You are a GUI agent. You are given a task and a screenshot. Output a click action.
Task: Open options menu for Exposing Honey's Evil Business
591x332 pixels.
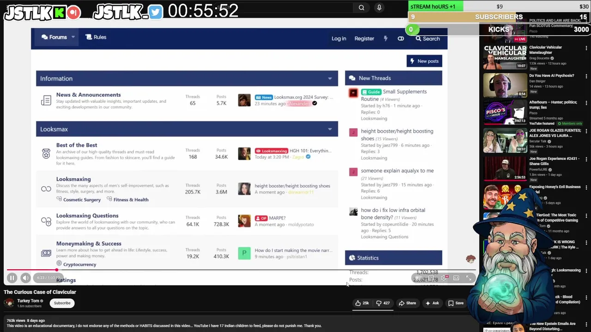(x=586, y=188)
